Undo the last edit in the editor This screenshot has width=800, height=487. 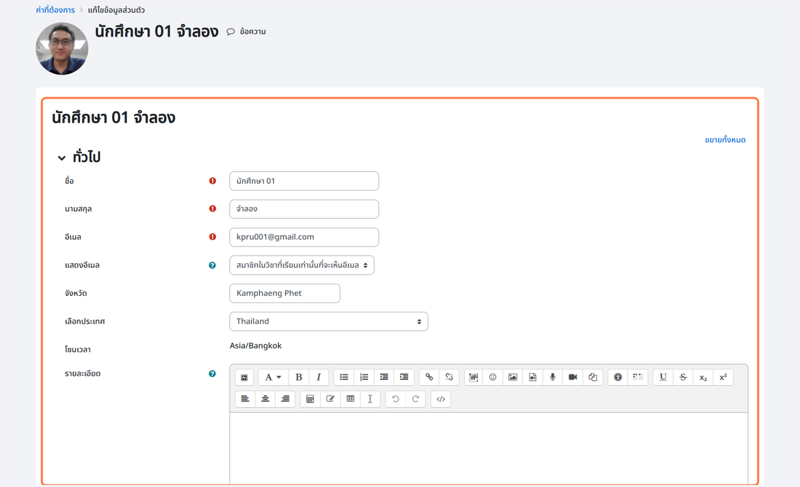pos(395,399)
